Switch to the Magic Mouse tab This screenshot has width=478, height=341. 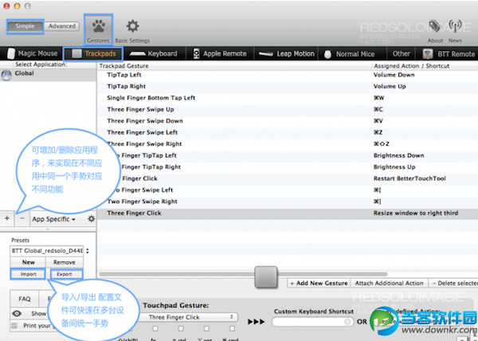click(x=32, y=53)
